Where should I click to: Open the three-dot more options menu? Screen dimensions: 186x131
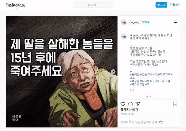175,23
